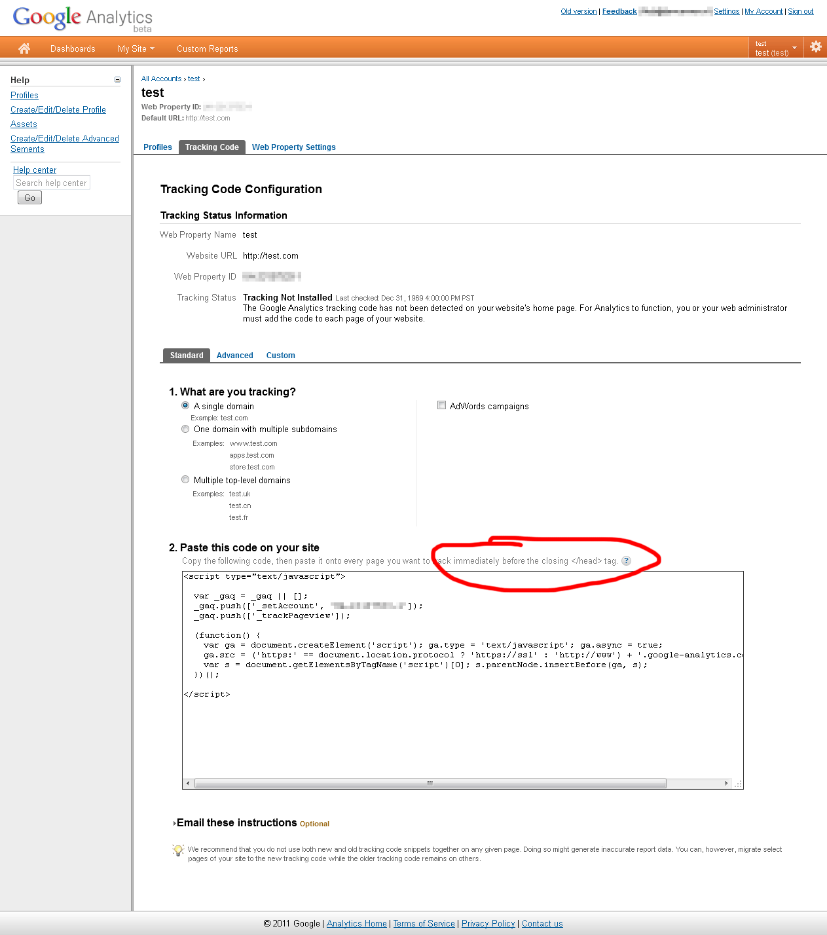This screenshot has width=827, height=935.
Task: Open Terms of Service footer link
Action: click(x=424, y=923)
